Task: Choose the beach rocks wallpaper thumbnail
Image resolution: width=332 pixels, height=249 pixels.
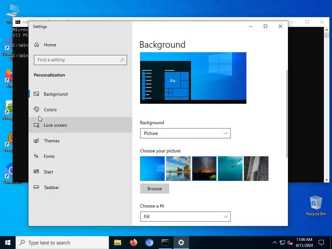Action: 178,169
